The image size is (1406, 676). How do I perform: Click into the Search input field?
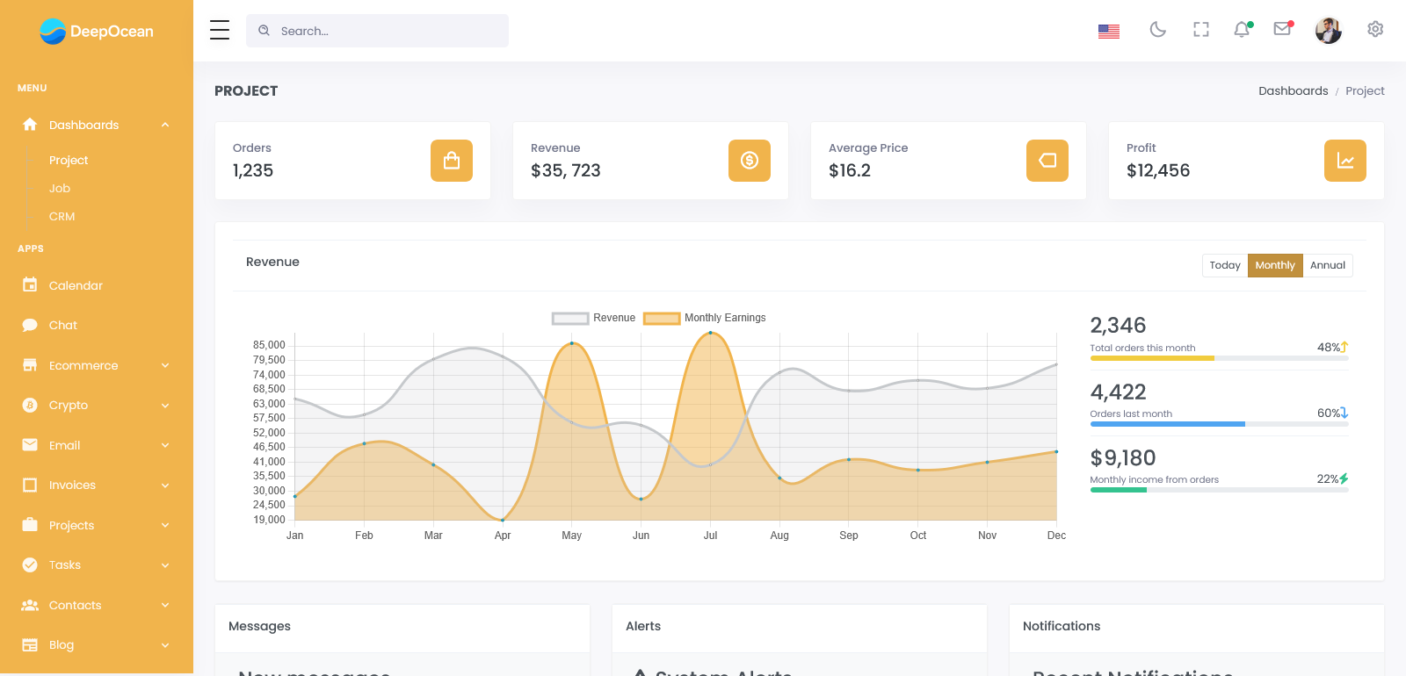tap(387, 31)
